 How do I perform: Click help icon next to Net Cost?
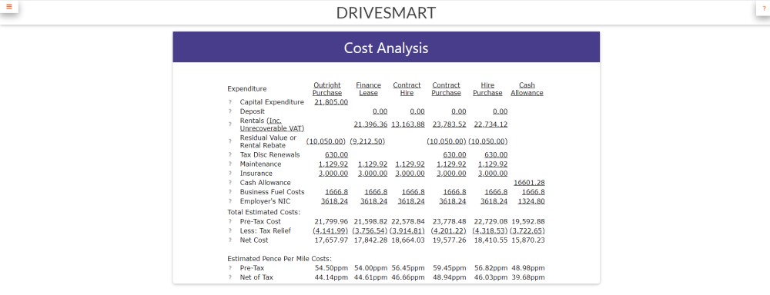click(x=229, y=240)
